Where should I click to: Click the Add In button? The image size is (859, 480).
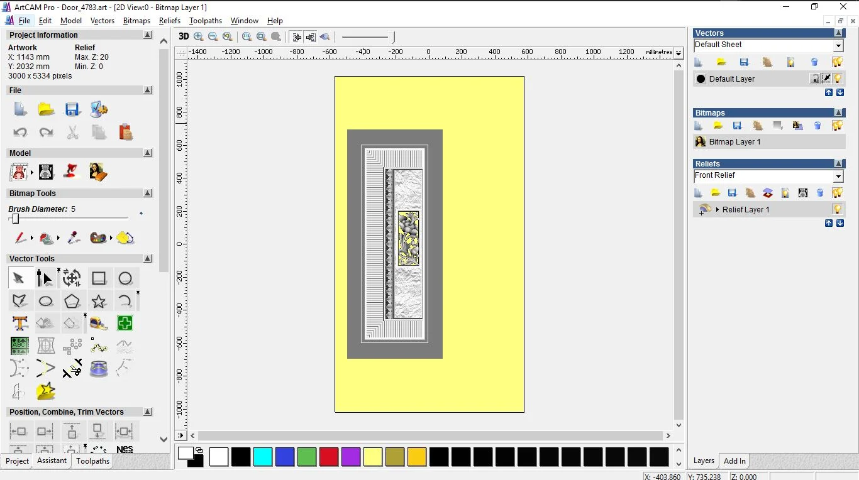point(734,461)
